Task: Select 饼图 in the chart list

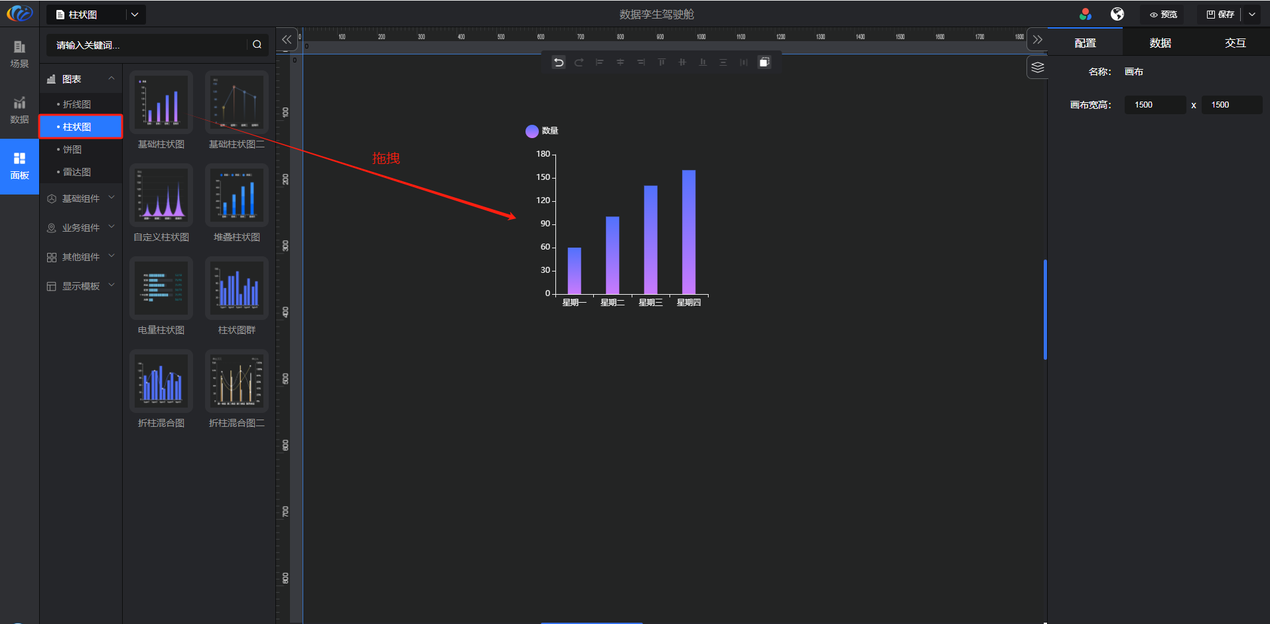Action: pos(72,149)
